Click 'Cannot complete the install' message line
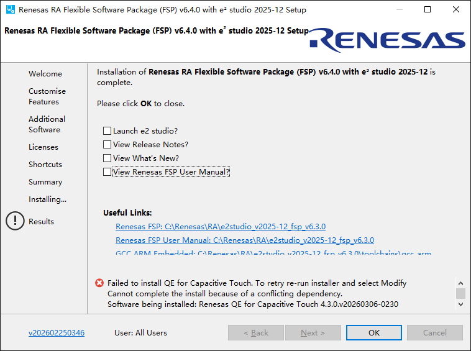471x351 pixels. click(225, 294)
